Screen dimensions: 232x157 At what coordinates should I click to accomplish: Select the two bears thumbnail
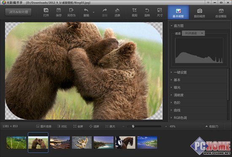tap(38, 143)
